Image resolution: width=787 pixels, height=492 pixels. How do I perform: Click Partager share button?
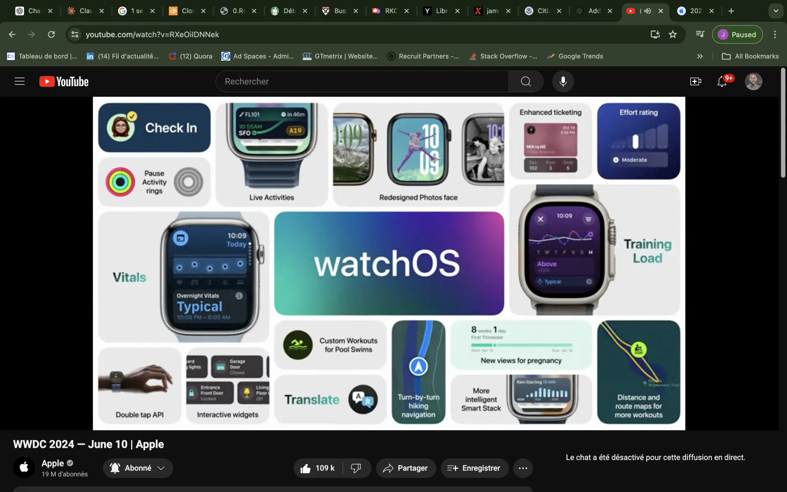click(x=405, y=468)
